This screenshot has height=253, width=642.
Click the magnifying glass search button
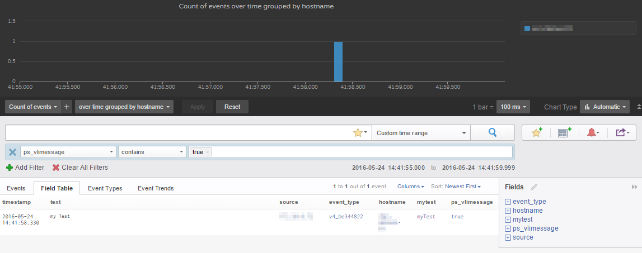click(493, 133)
